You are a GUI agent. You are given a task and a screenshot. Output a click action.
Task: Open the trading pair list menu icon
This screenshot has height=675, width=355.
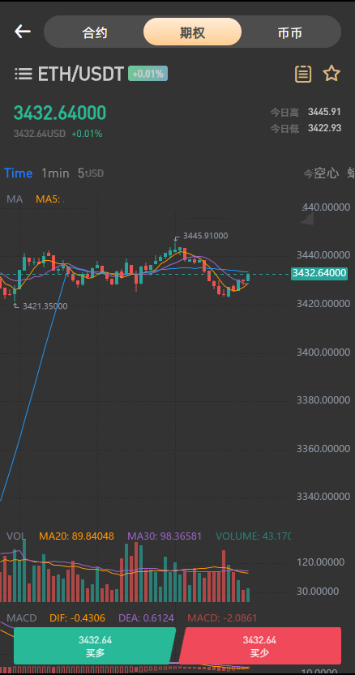[24, 74]
